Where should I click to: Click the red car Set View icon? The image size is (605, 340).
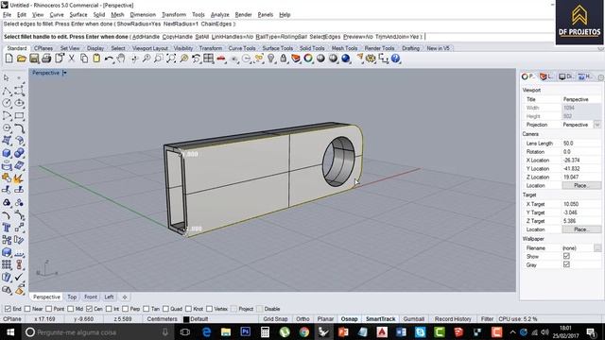[220, 59]
